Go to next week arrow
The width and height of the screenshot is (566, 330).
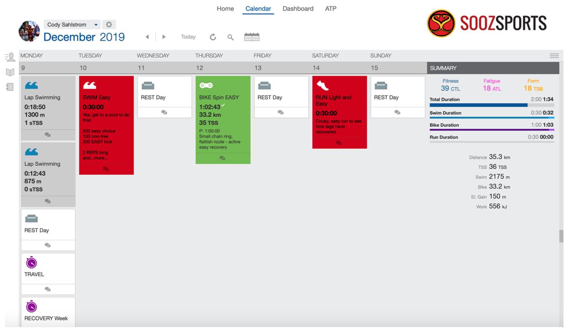pyautogui.click(x=164, y=37)
